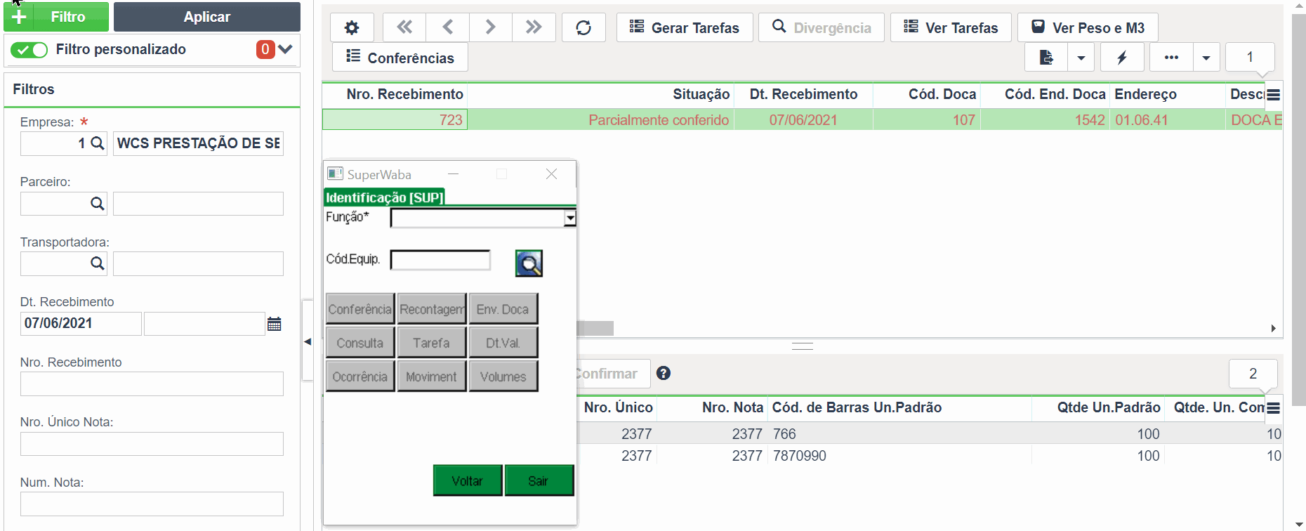Click the Moviment button
This screenshot has width=1306, height=531.
[432, 376]
